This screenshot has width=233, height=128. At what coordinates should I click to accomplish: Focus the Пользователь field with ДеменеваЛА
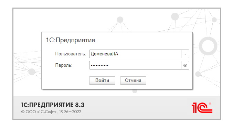[x=135, y=54]
